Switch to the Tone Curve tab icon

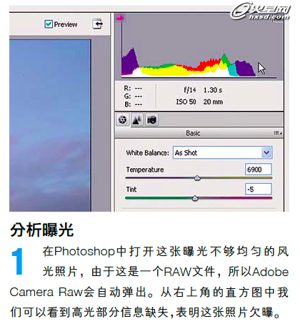click(137, 119)
